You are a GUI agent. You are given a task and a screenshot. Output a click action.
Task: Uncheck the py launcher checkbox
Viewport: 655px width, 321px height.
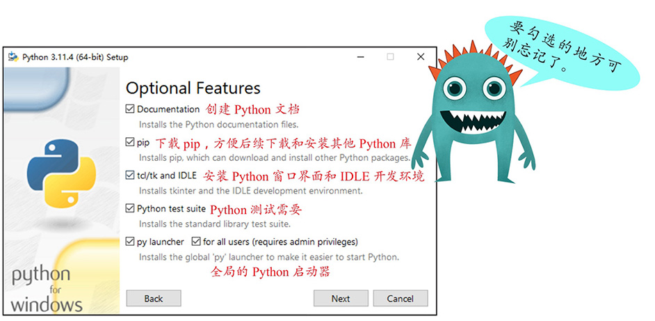point(130,242)
